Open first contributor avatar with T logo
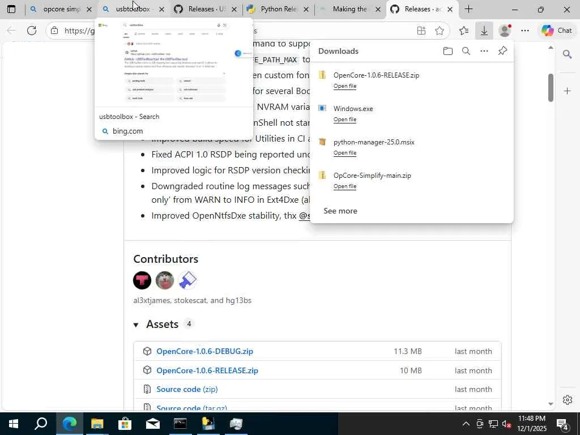The width and height of the screenshot is (580, 435). [x=142, y=280]
